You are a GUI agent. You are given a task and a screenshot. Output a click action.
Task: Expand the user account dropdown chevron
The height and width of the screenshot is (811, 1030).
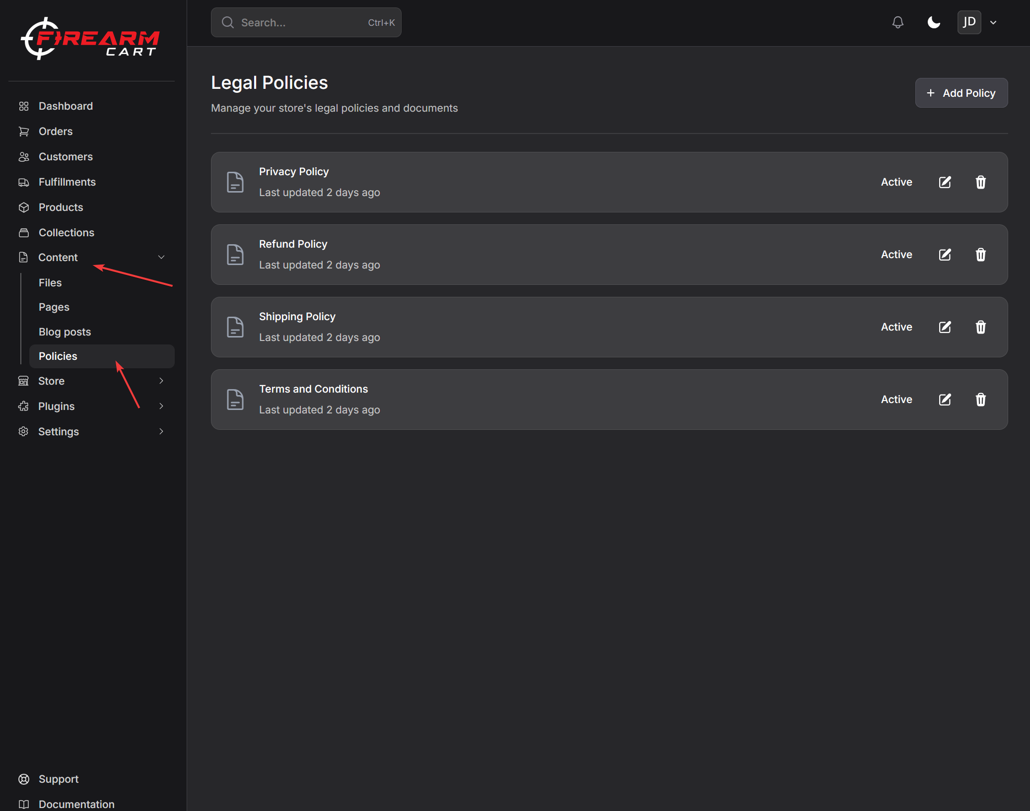pos(993,22)
